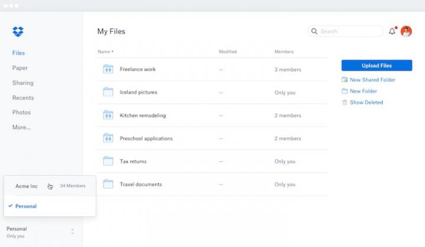The image size is (425, 247).
Task: Click the Dropbox logo icon
Action: [18, 32]
